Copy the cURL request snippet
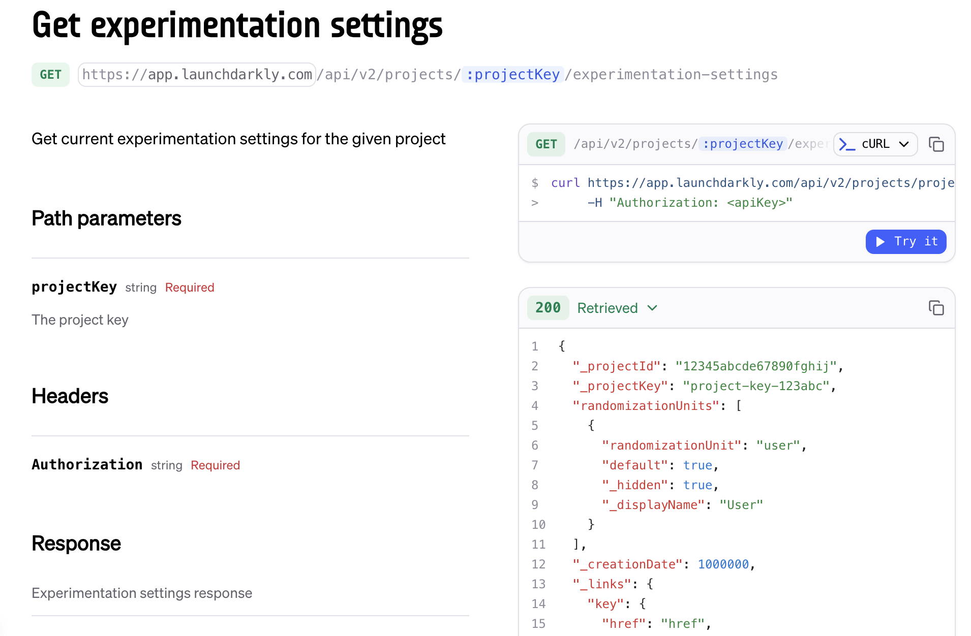 click(x=936, y=145)
